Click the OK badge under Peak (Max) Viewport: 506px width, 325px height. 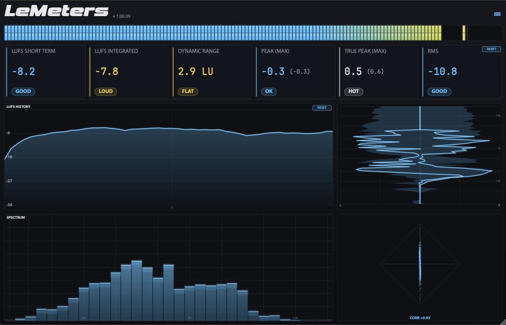tap(269, 91)
